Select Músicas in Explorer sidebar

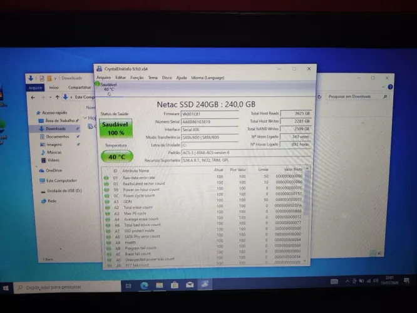[x=54, y=152]
